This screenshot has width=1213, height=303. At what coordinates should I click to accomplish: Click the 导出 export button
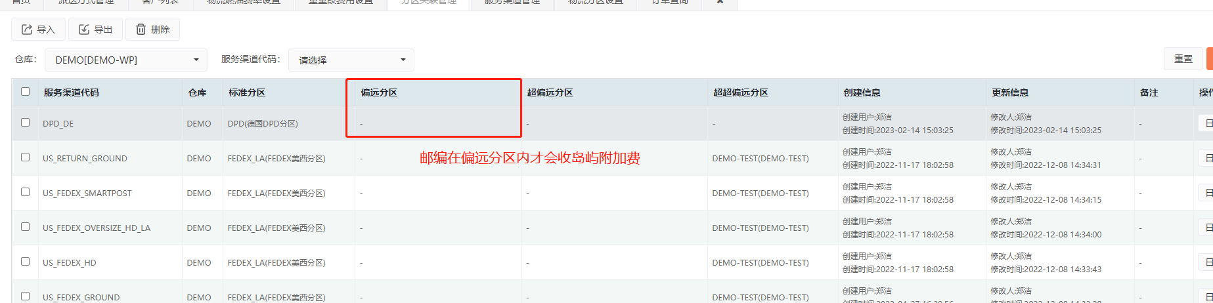95,30
